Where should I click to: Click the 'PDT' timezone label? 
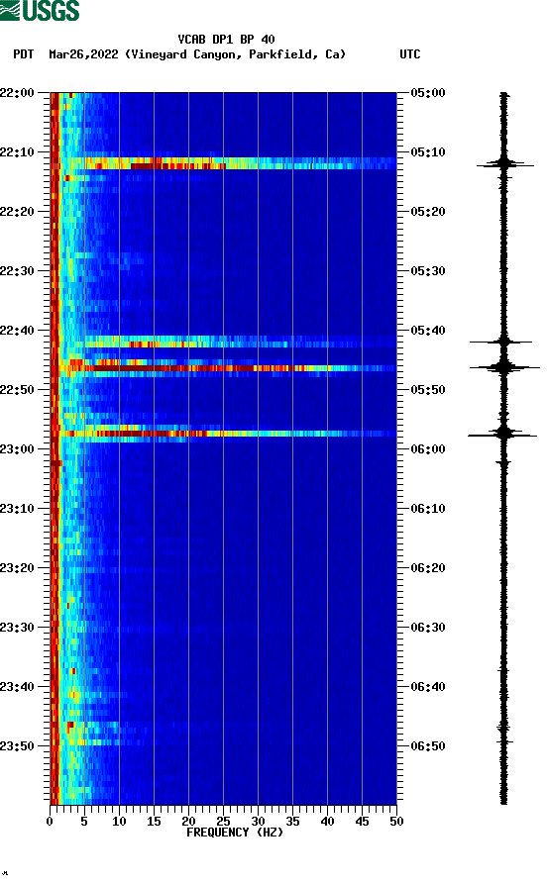[x=24, y=54]
